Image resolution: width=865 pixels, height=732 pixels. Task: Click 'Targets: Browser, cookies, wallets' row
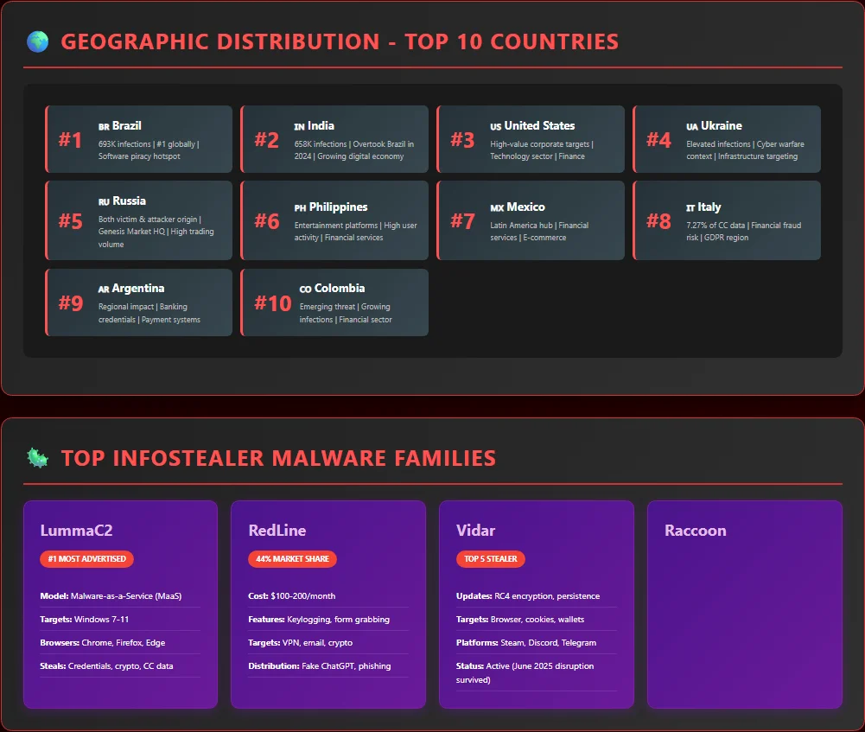(x=537, y=619)
